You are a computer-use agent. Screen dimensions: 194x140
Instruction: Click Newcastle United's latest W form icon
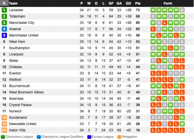182,124
